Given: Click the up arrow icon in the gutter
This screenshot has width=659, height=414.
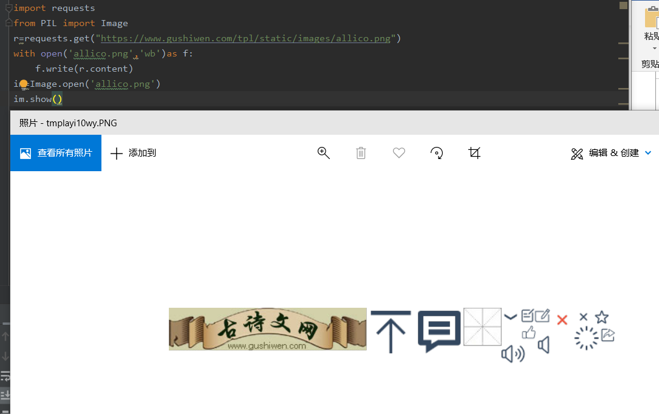Looking at the screenshot, I should tap(5, 336).
